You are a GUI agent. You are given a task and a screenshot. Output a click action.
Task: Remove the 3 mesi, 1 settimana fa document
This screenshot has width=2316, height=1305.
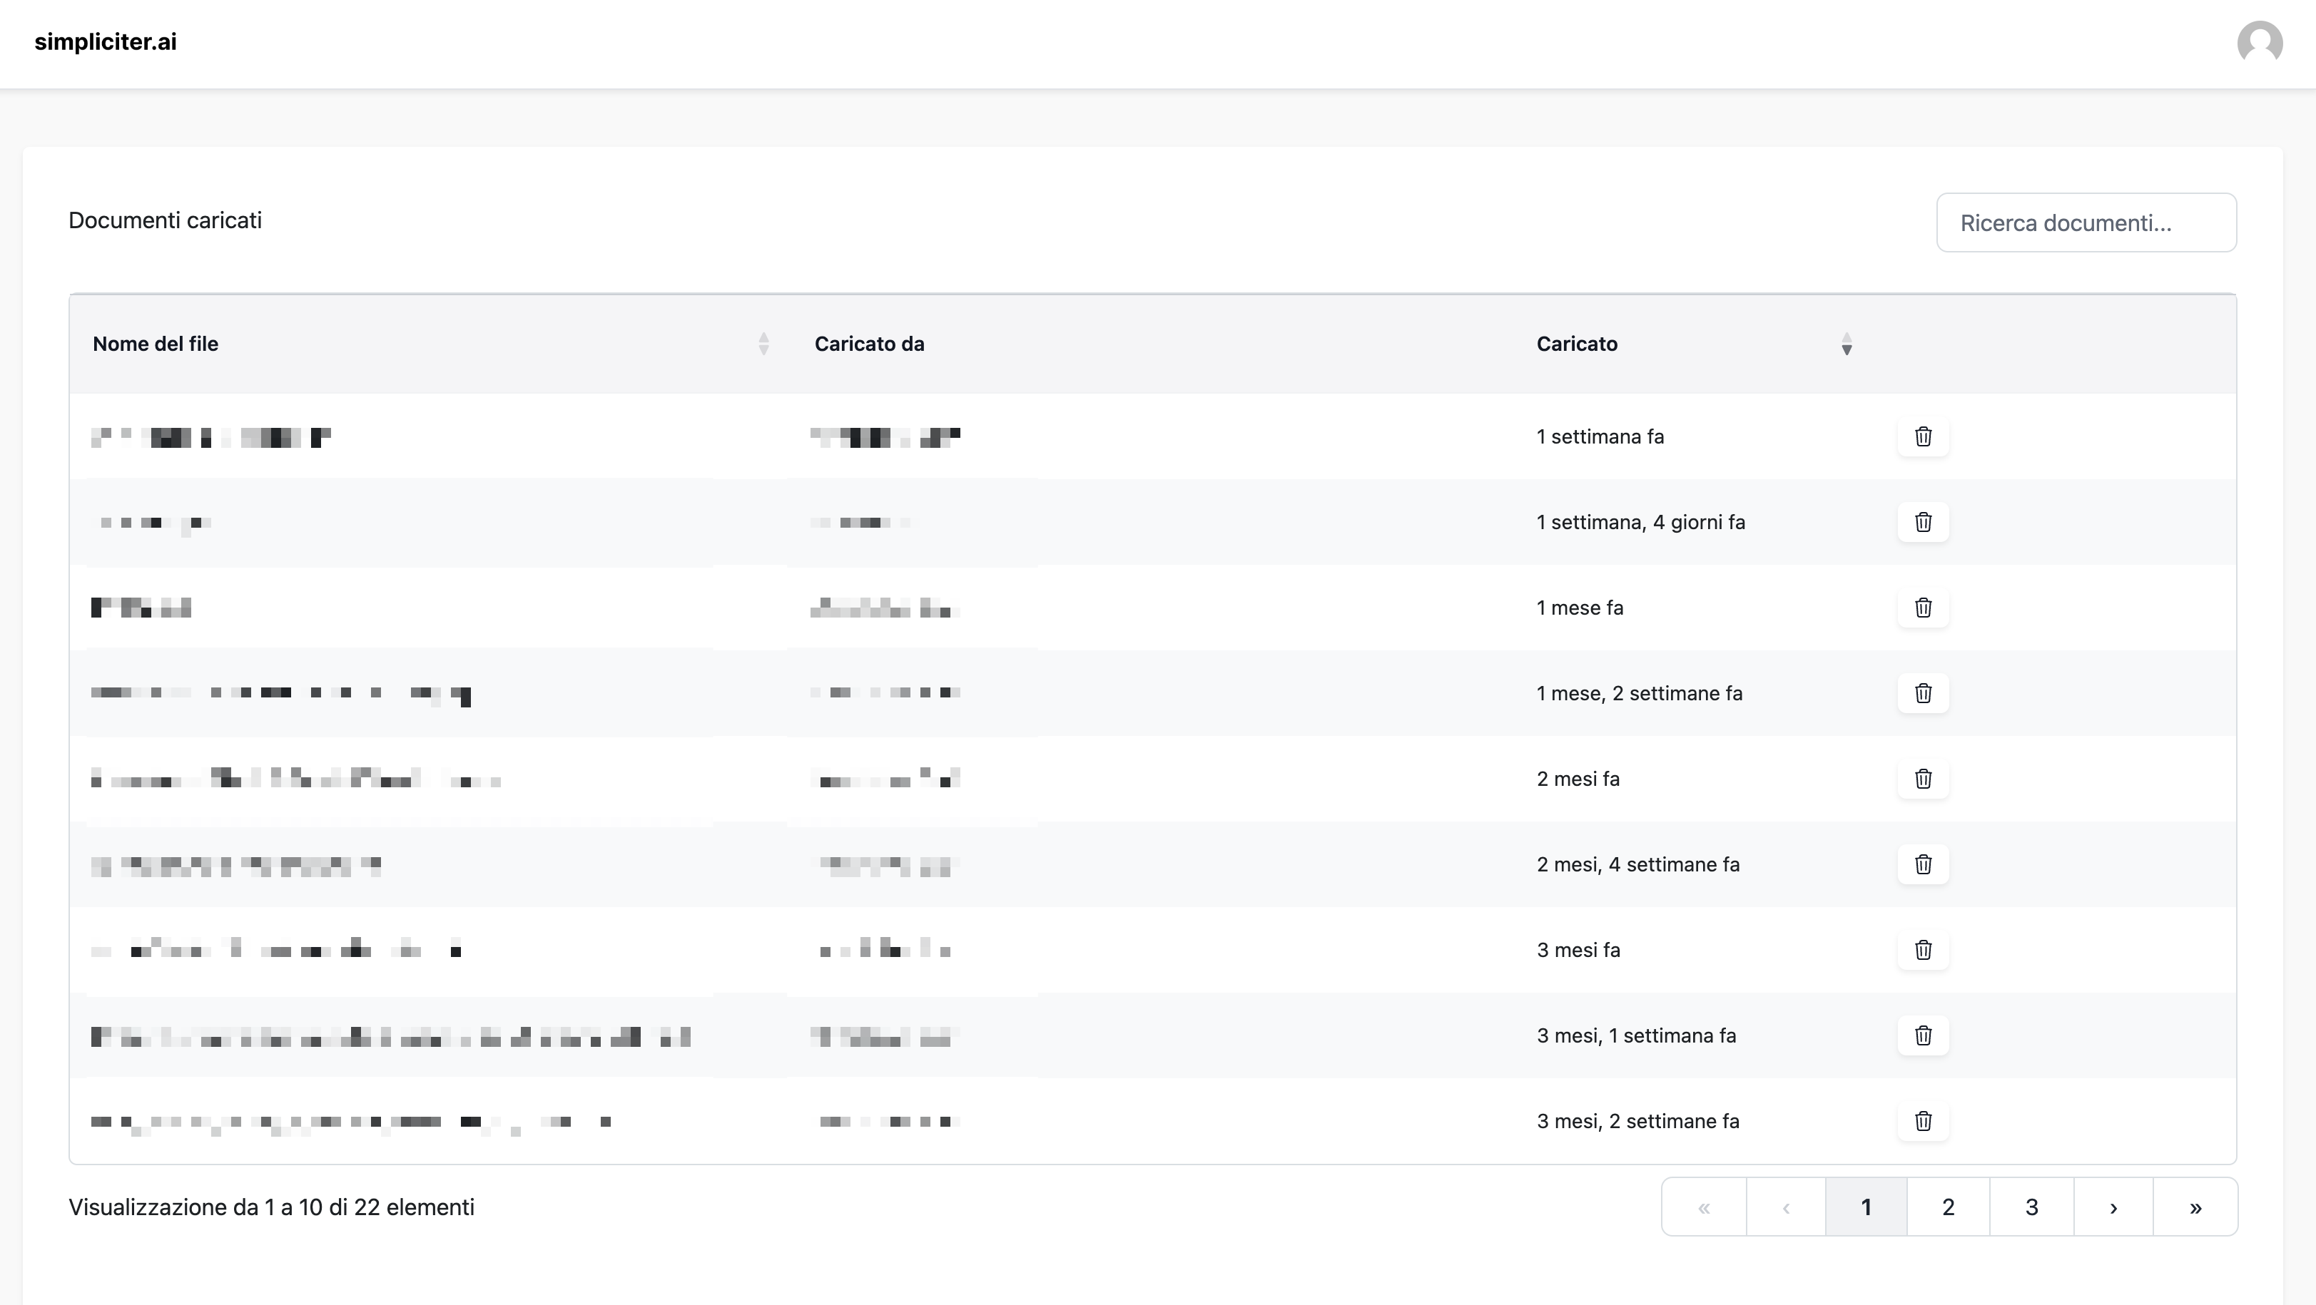coord(1922,1035)
